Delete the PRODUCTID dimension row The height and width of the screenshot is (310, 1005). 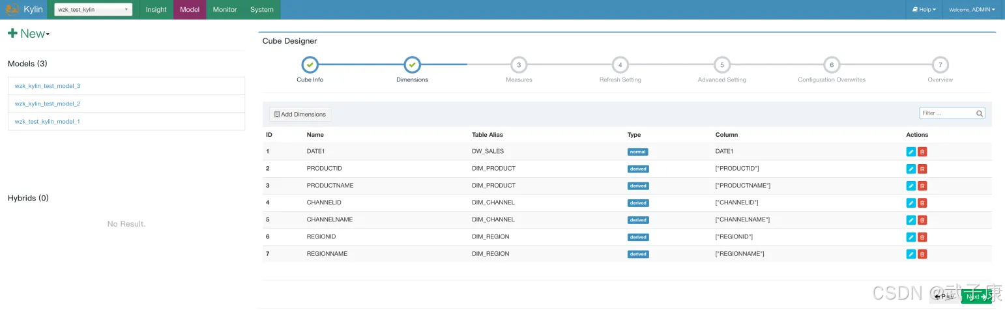point(922,169)
